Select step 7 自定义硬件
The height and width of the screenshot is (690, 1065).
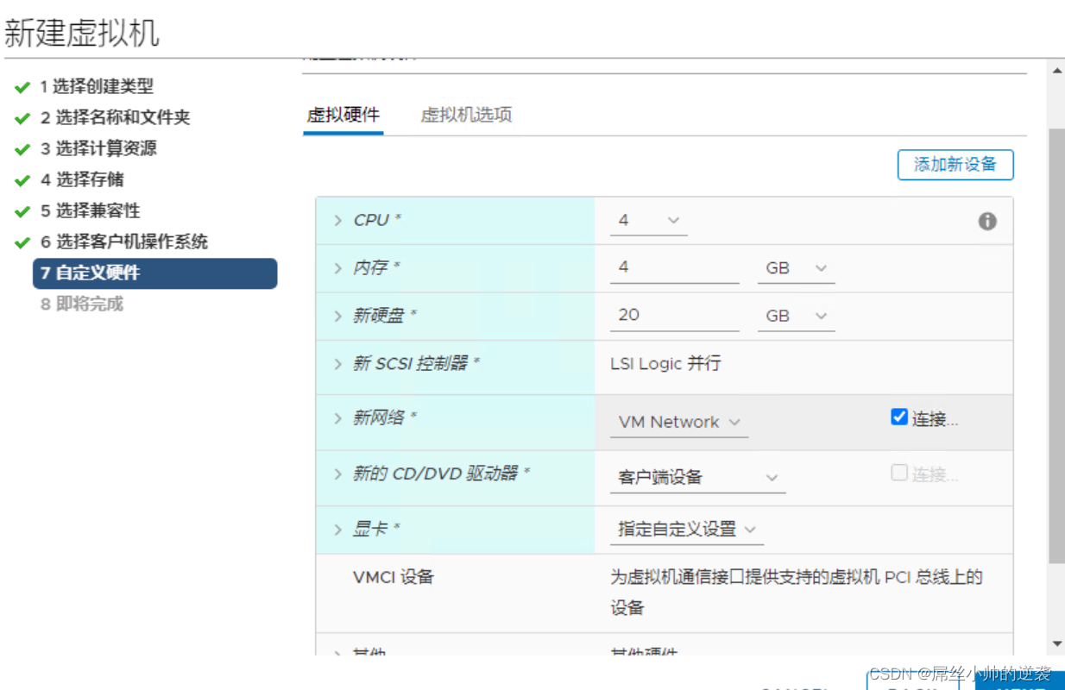click(x=154, y=273)
